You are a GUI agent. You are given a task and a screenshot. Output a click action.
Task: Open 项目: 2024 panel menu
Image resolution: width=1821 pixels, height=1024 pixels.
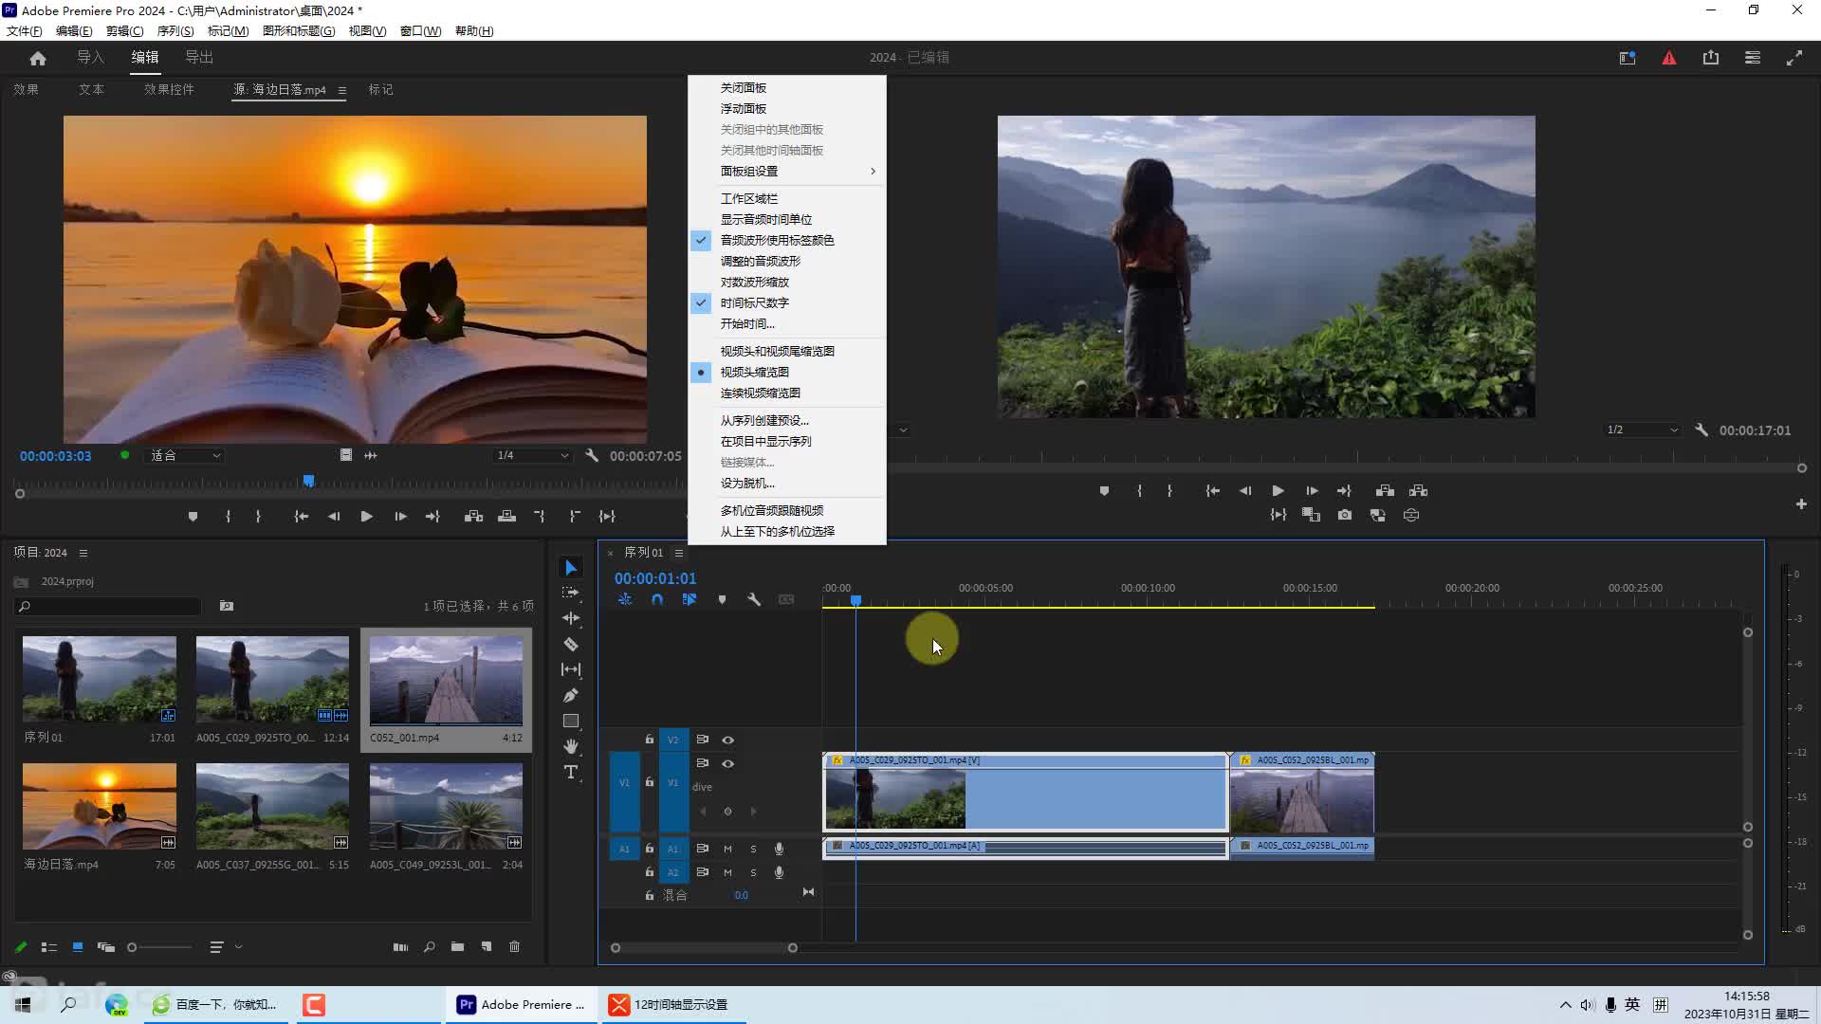point(83,553)
